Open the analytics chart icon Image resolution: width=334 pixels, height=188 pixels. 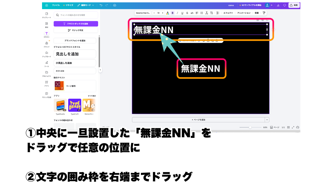[x=278, y=5]
